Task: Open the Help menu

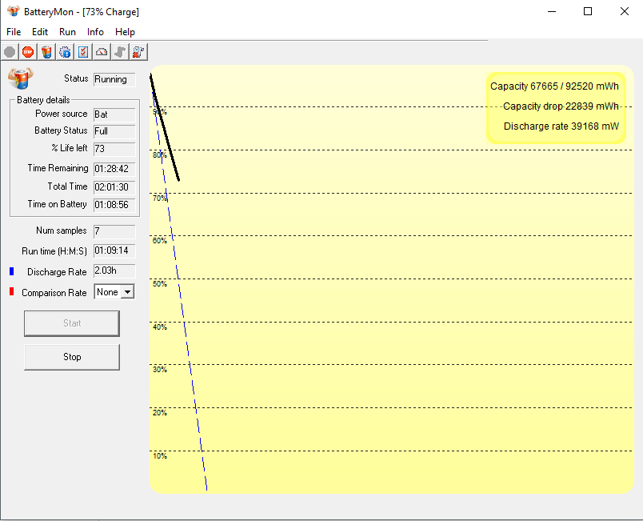Action: (x=125, y=32)
